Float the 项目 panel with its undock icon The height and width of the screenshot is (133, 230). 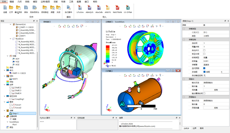click(x=34, y=21)
